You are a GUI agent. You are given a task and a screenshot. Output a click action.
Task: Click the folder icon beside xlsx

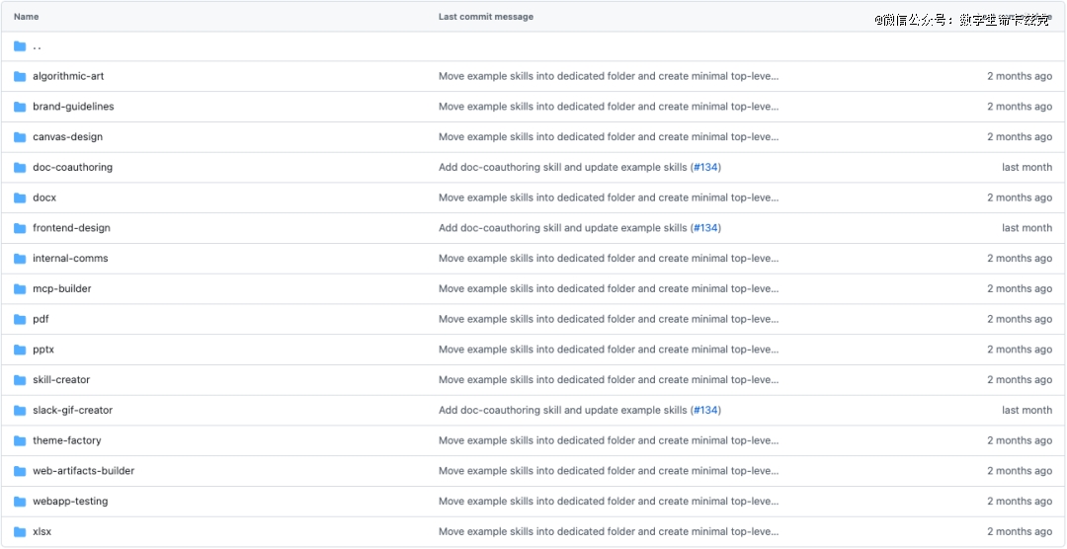click(x=20, y=532)
